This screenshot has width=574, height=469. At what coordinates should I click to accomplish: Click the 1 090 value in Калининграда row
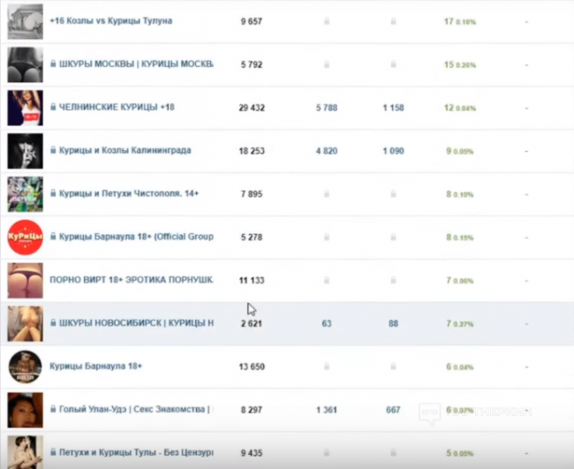(x=393, y=151)
